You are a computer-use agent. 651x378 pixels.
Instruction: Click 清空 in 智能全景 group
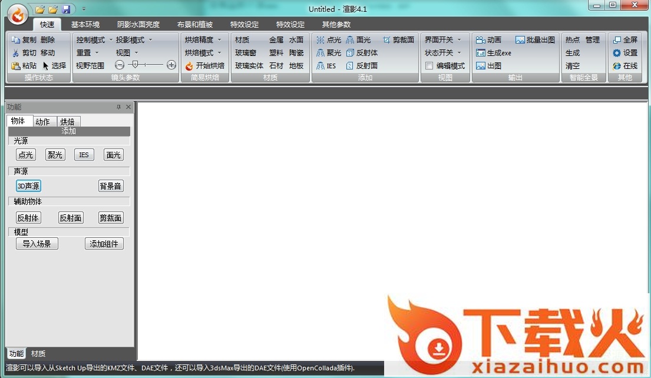pos(573,65)
